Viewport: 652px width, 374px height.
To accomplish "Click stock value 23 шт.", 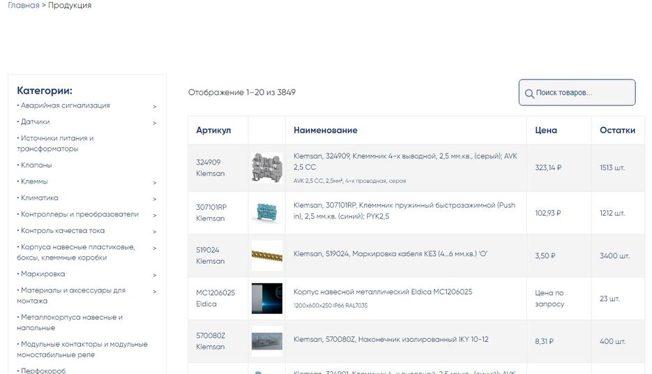I will [609, 299].
